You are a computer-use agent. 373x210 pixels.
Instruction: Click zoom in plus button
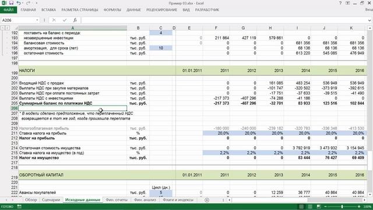pyautogui.click(x=359, y=206)
